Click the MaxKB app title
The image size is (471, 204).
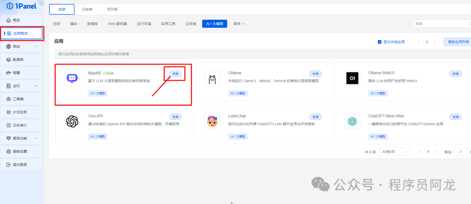pos(94,73)
